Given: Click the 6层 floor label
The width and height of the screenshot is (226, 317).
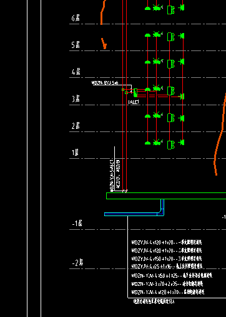Looking at the screenshot, I should [76, 18].
